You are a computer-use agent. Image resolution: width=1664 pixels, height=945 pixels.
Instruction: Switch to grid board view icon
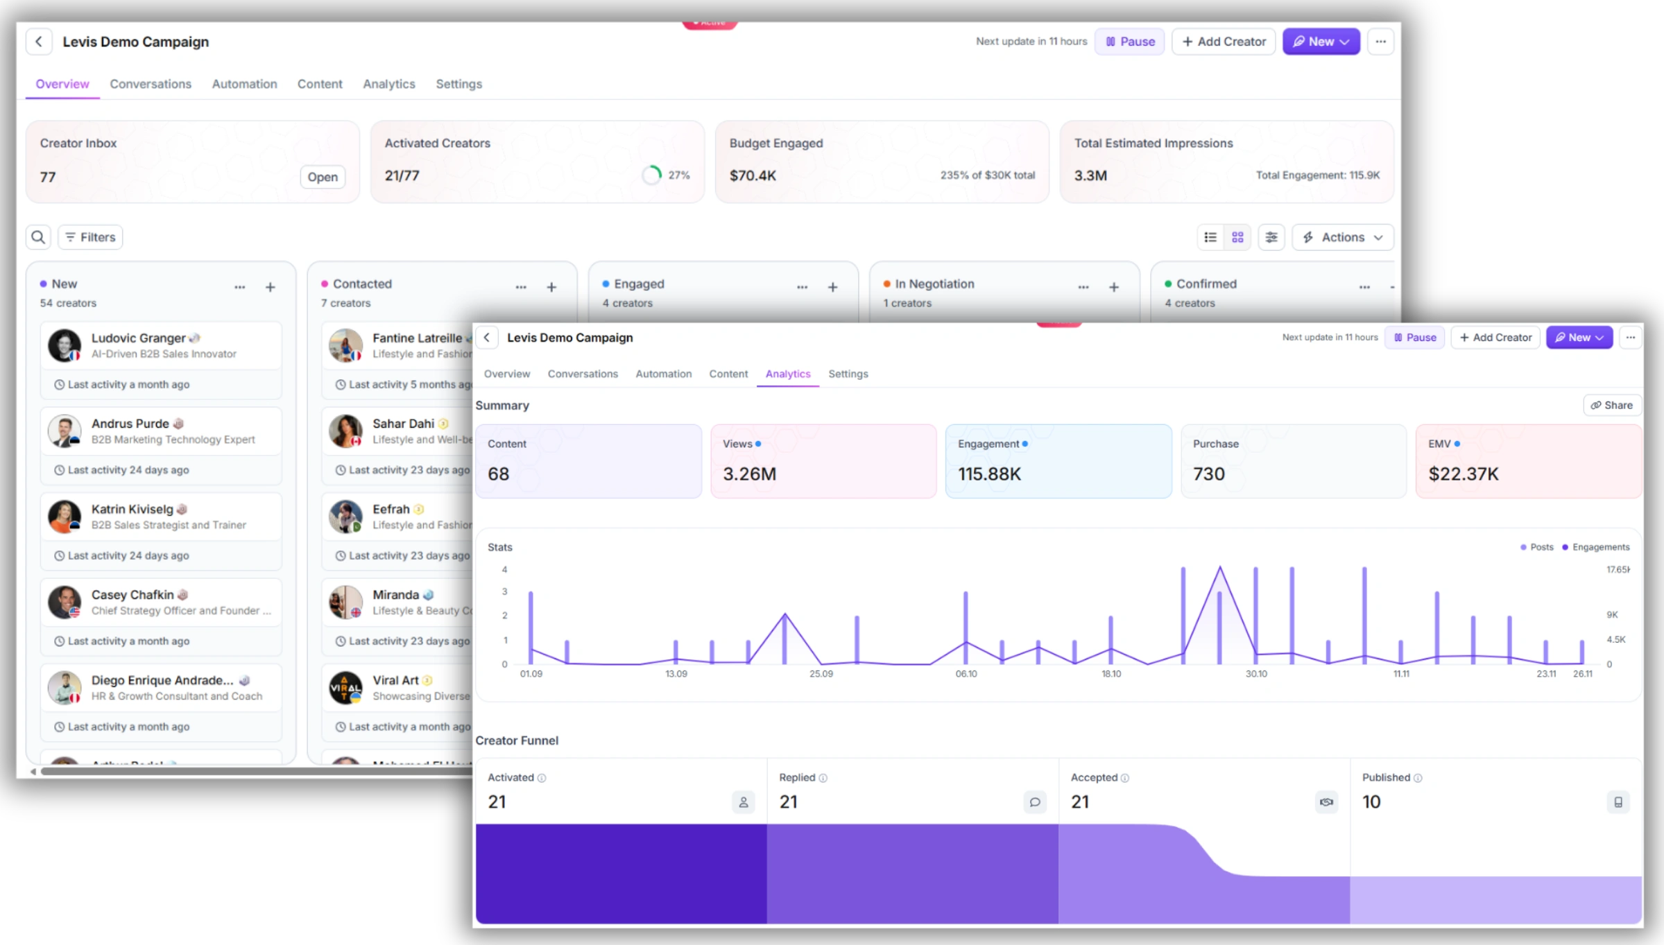[1237, 237]
